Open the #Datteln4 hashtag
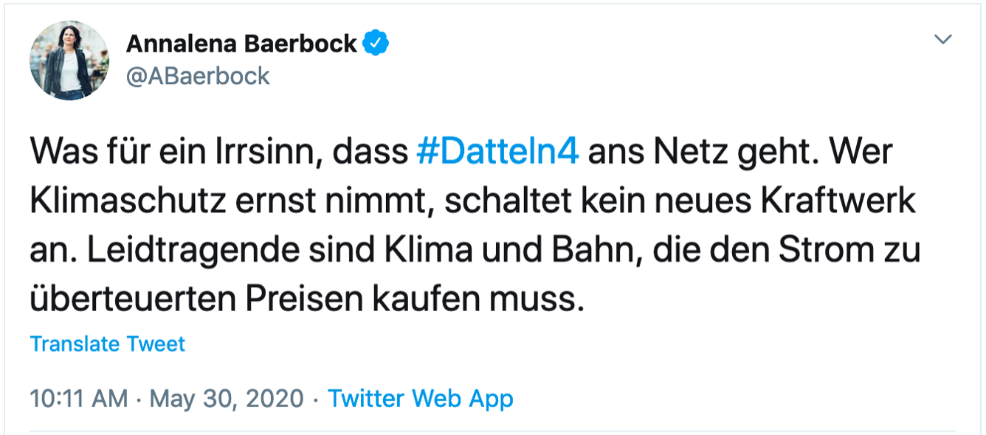986x435 pixels. point(497,153)
